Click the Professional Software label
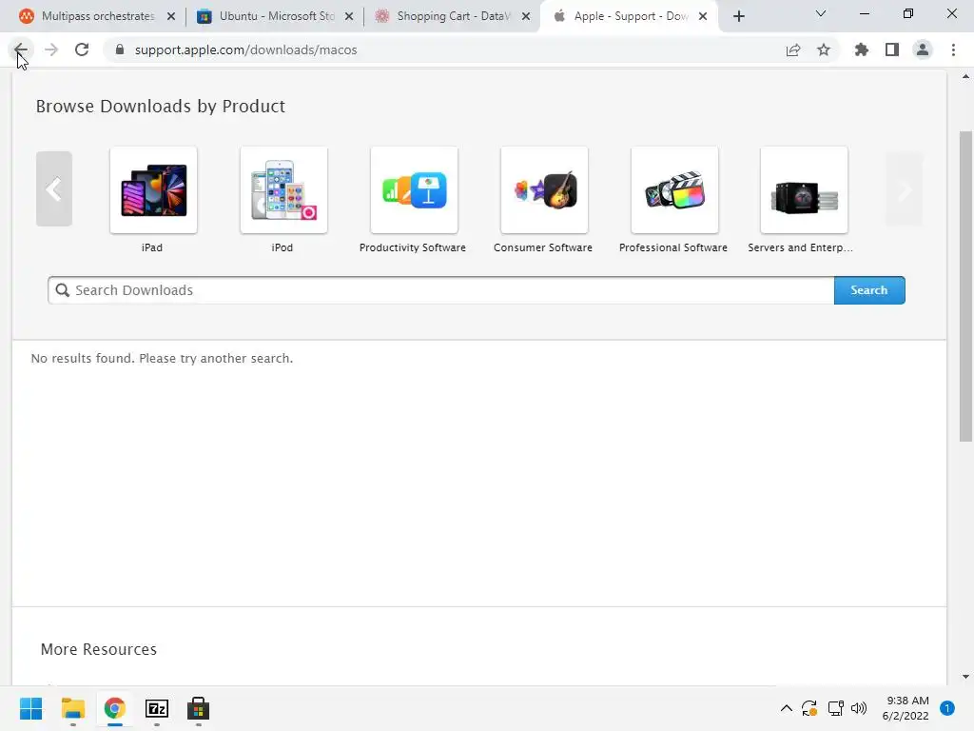974x731 pixels. point(673,247)
